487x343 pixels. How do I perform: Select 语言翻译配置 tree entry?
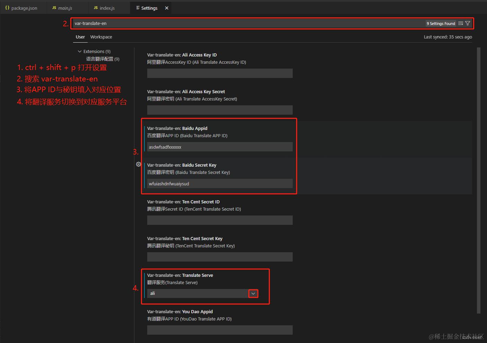click(x=103, y=59)
